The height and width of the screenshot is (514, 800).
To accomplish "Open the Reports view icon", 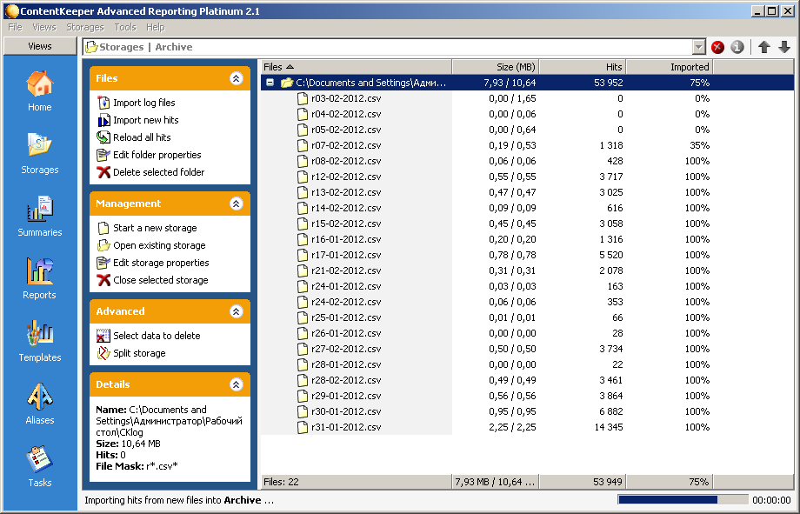I will pyautogui.click(x=40, y=271).
